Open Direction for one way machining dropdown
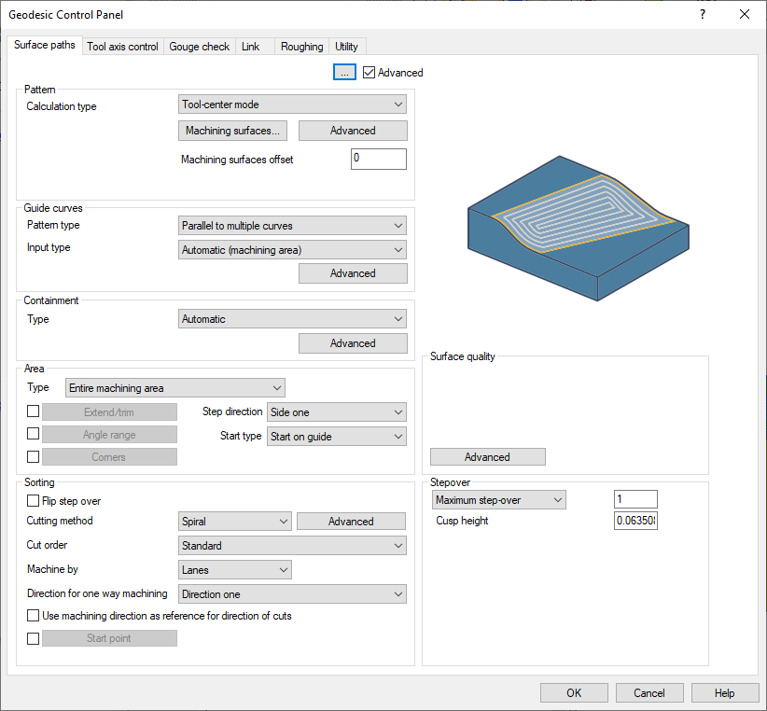This screenshot has width=767, height=711. (292, 594)
